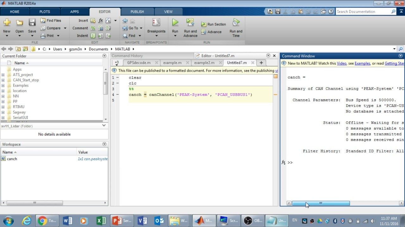Add a new editor tab with plus
The image size is (405, 227).
(x=261, y=63)
